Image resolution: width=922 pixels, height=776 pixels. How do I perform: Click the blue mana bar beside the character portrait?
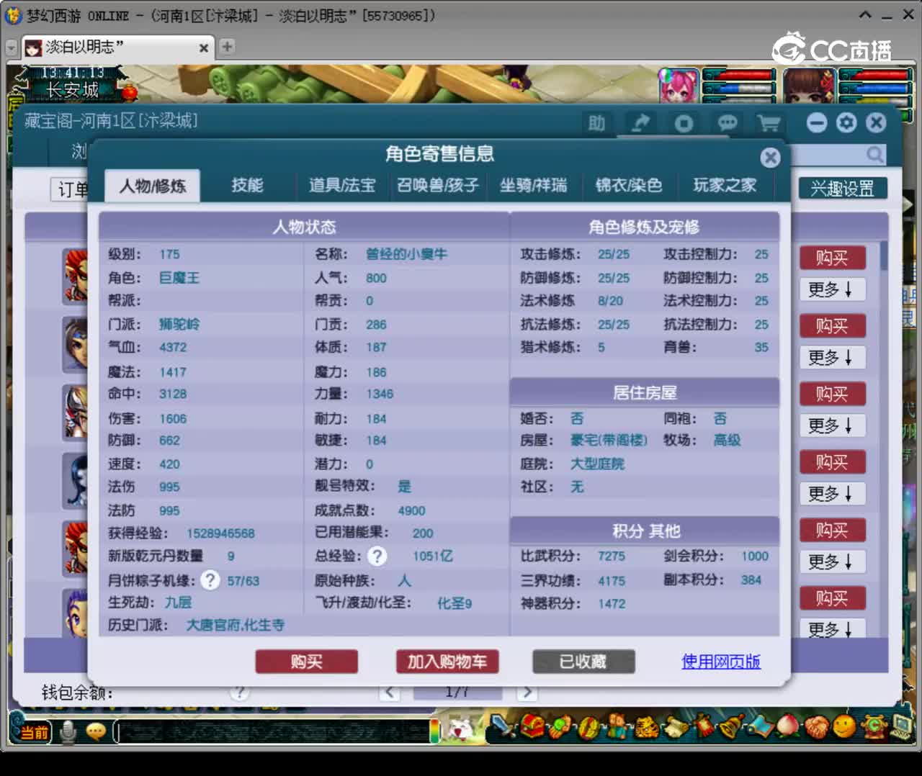click(874, 89)
